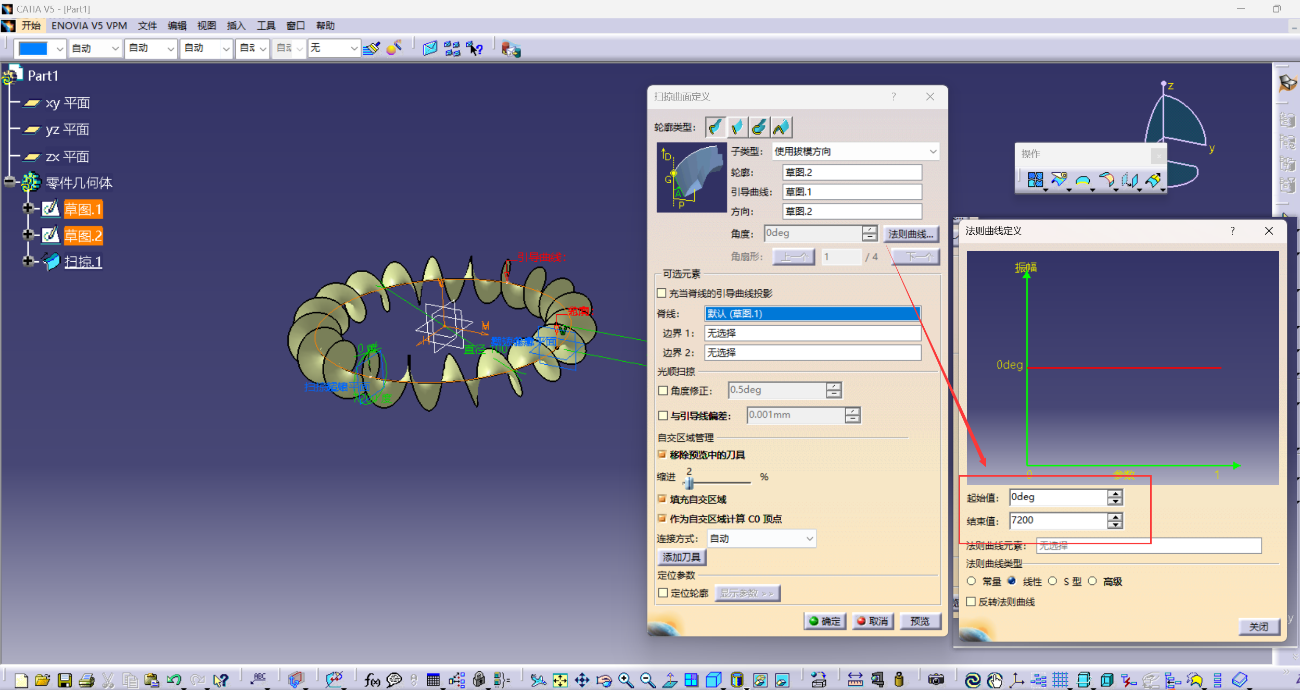This screenshot has height=690, width=1300.
Task: Click the 关闭 button in law dialog
Action: [1258, 627]
